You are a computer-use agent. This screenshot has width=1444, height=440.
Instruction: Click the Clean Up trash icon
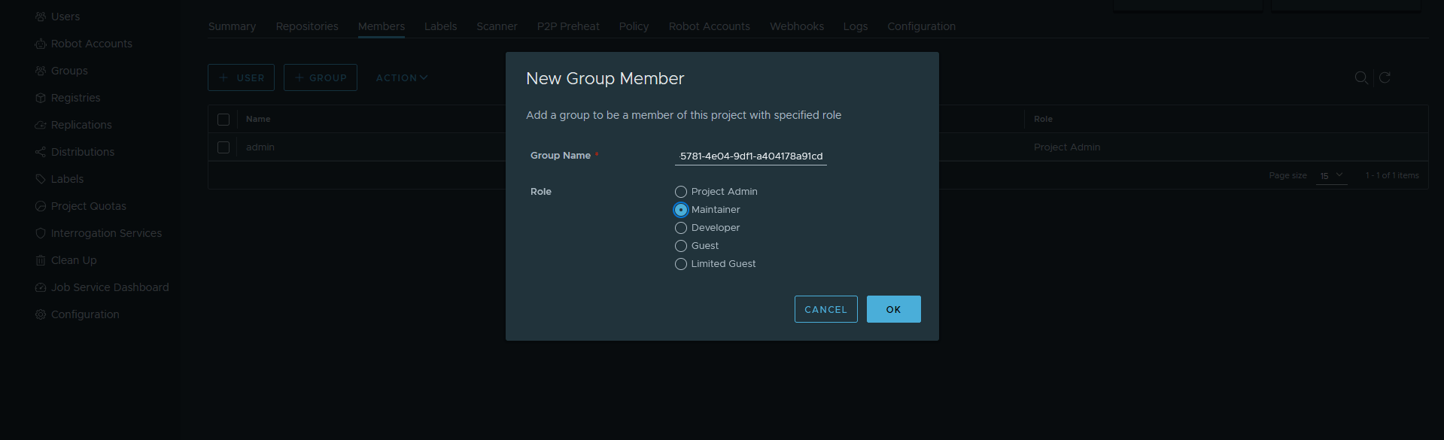tap(41, 260)
